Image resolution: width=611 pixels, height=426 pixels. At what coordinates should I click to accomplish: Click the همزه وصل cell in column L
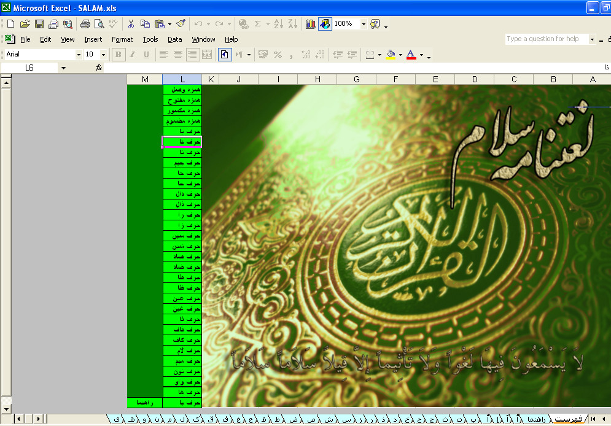[182, 90]
